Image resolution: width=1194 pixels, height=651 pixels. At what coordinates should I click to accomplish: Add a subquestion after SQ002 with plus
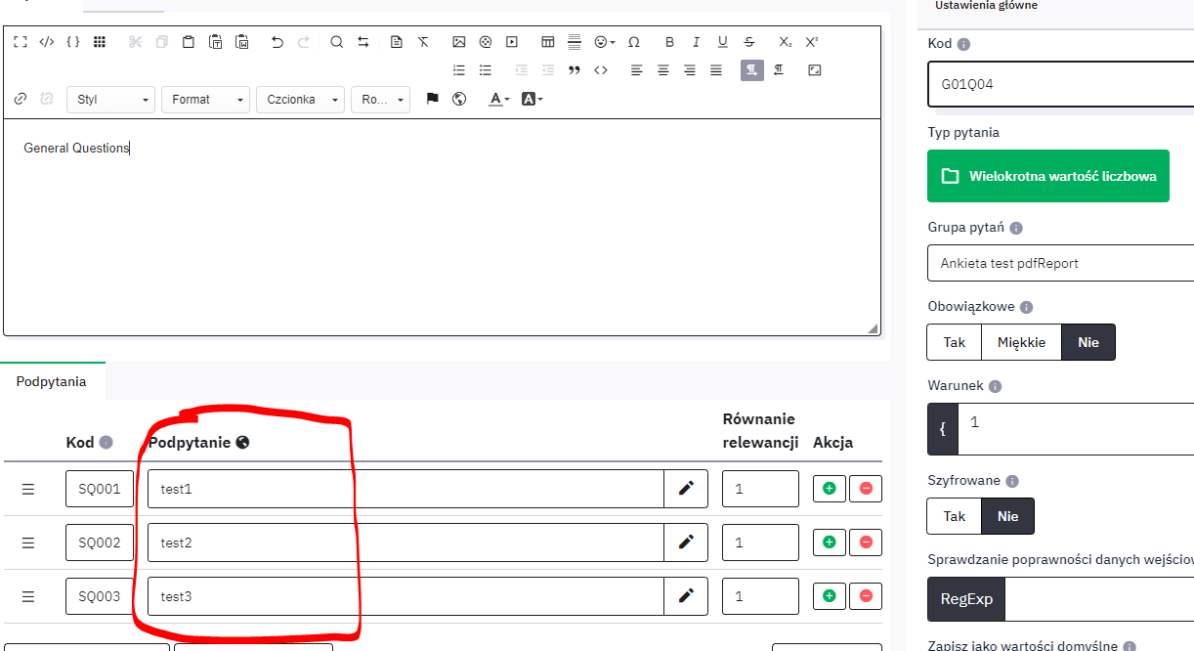(x=830, y=542)
